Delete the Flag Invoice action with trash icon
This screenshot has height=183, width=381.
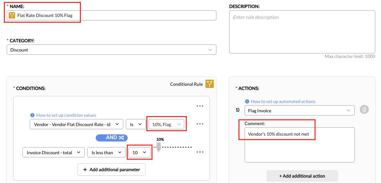pyautogui.click(x=364, y=110)
